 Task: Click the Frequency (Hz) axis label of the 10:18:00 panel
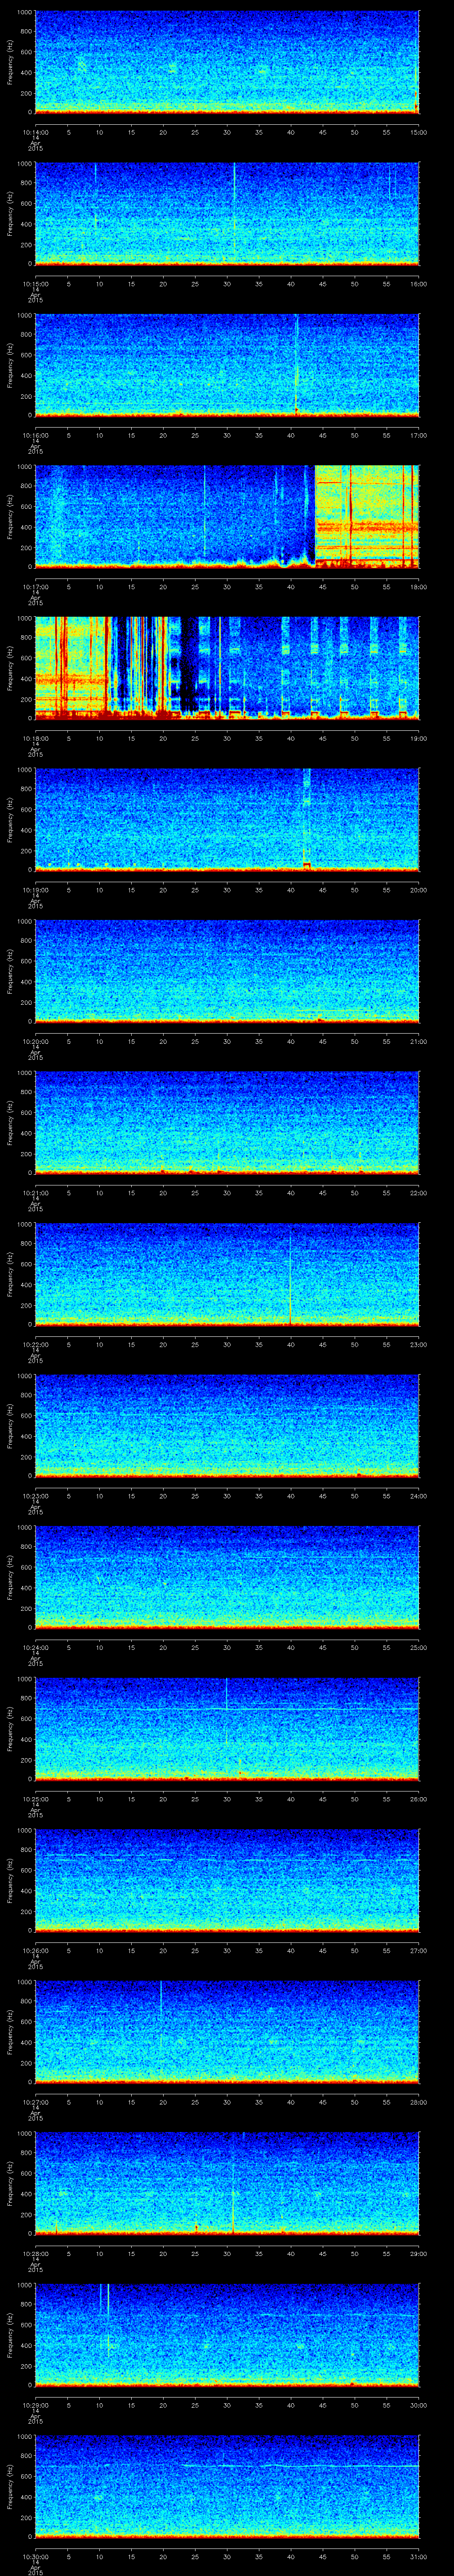pyautogui.click(x=10, y=668)
